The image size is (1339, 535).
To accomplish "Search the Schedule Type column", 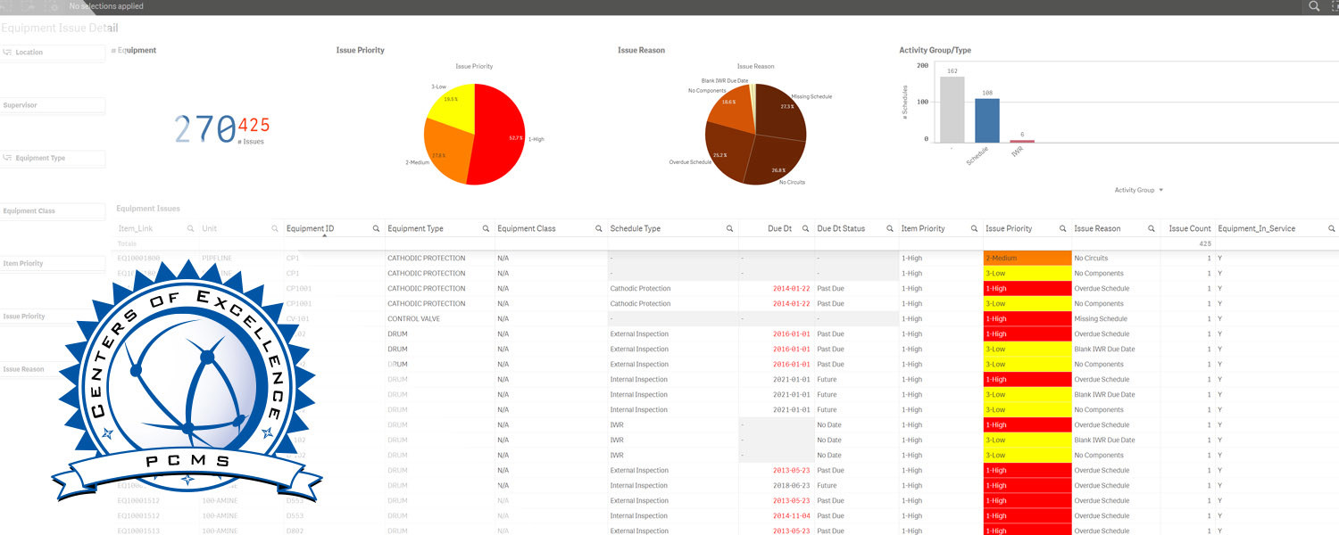I will click(729, 229).
